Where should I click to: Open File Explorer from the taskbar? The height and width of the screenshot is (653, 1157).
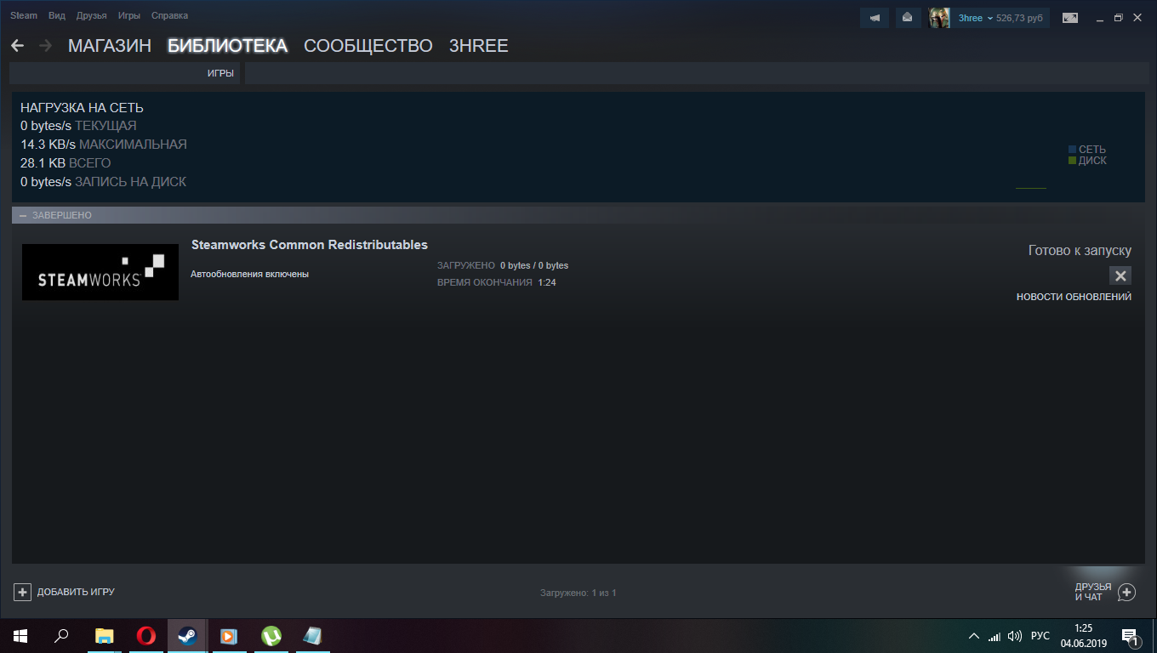pyautogui.click(x=104, y=636)
